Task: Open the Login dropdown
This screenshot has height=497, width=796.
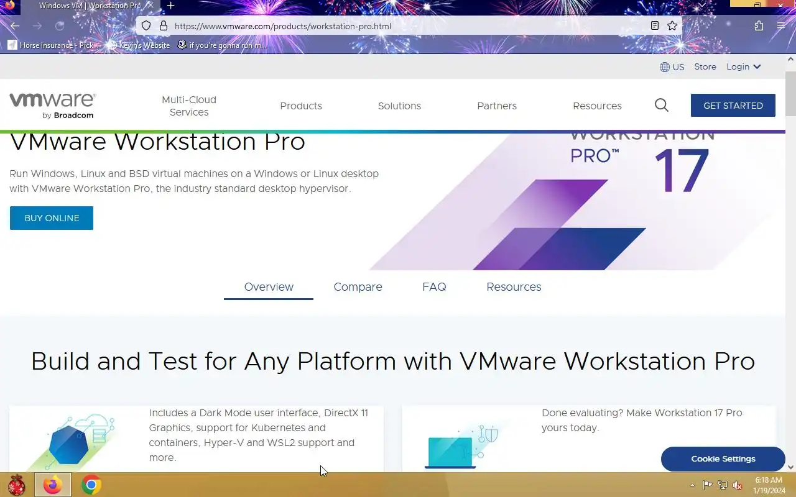Action: (744, 67)
